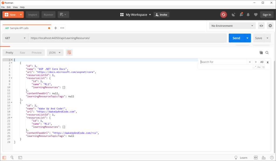Open keyboard shortcuts icon in status bar
Image resolution: width=276 pixels, height=161 pixels.
[264, 158]
